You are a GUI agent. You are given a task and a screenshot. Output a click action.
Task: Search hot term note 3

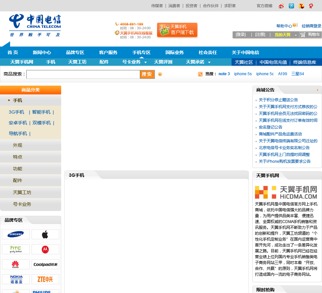click(x=224, y=74)
